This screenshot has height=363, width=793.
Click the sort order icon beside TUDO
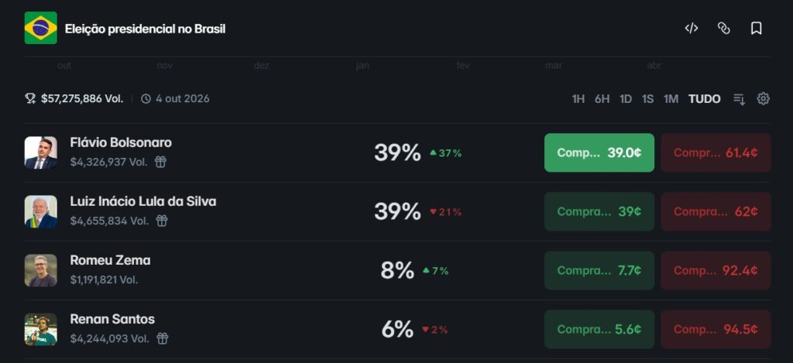(x=739, y=99)
